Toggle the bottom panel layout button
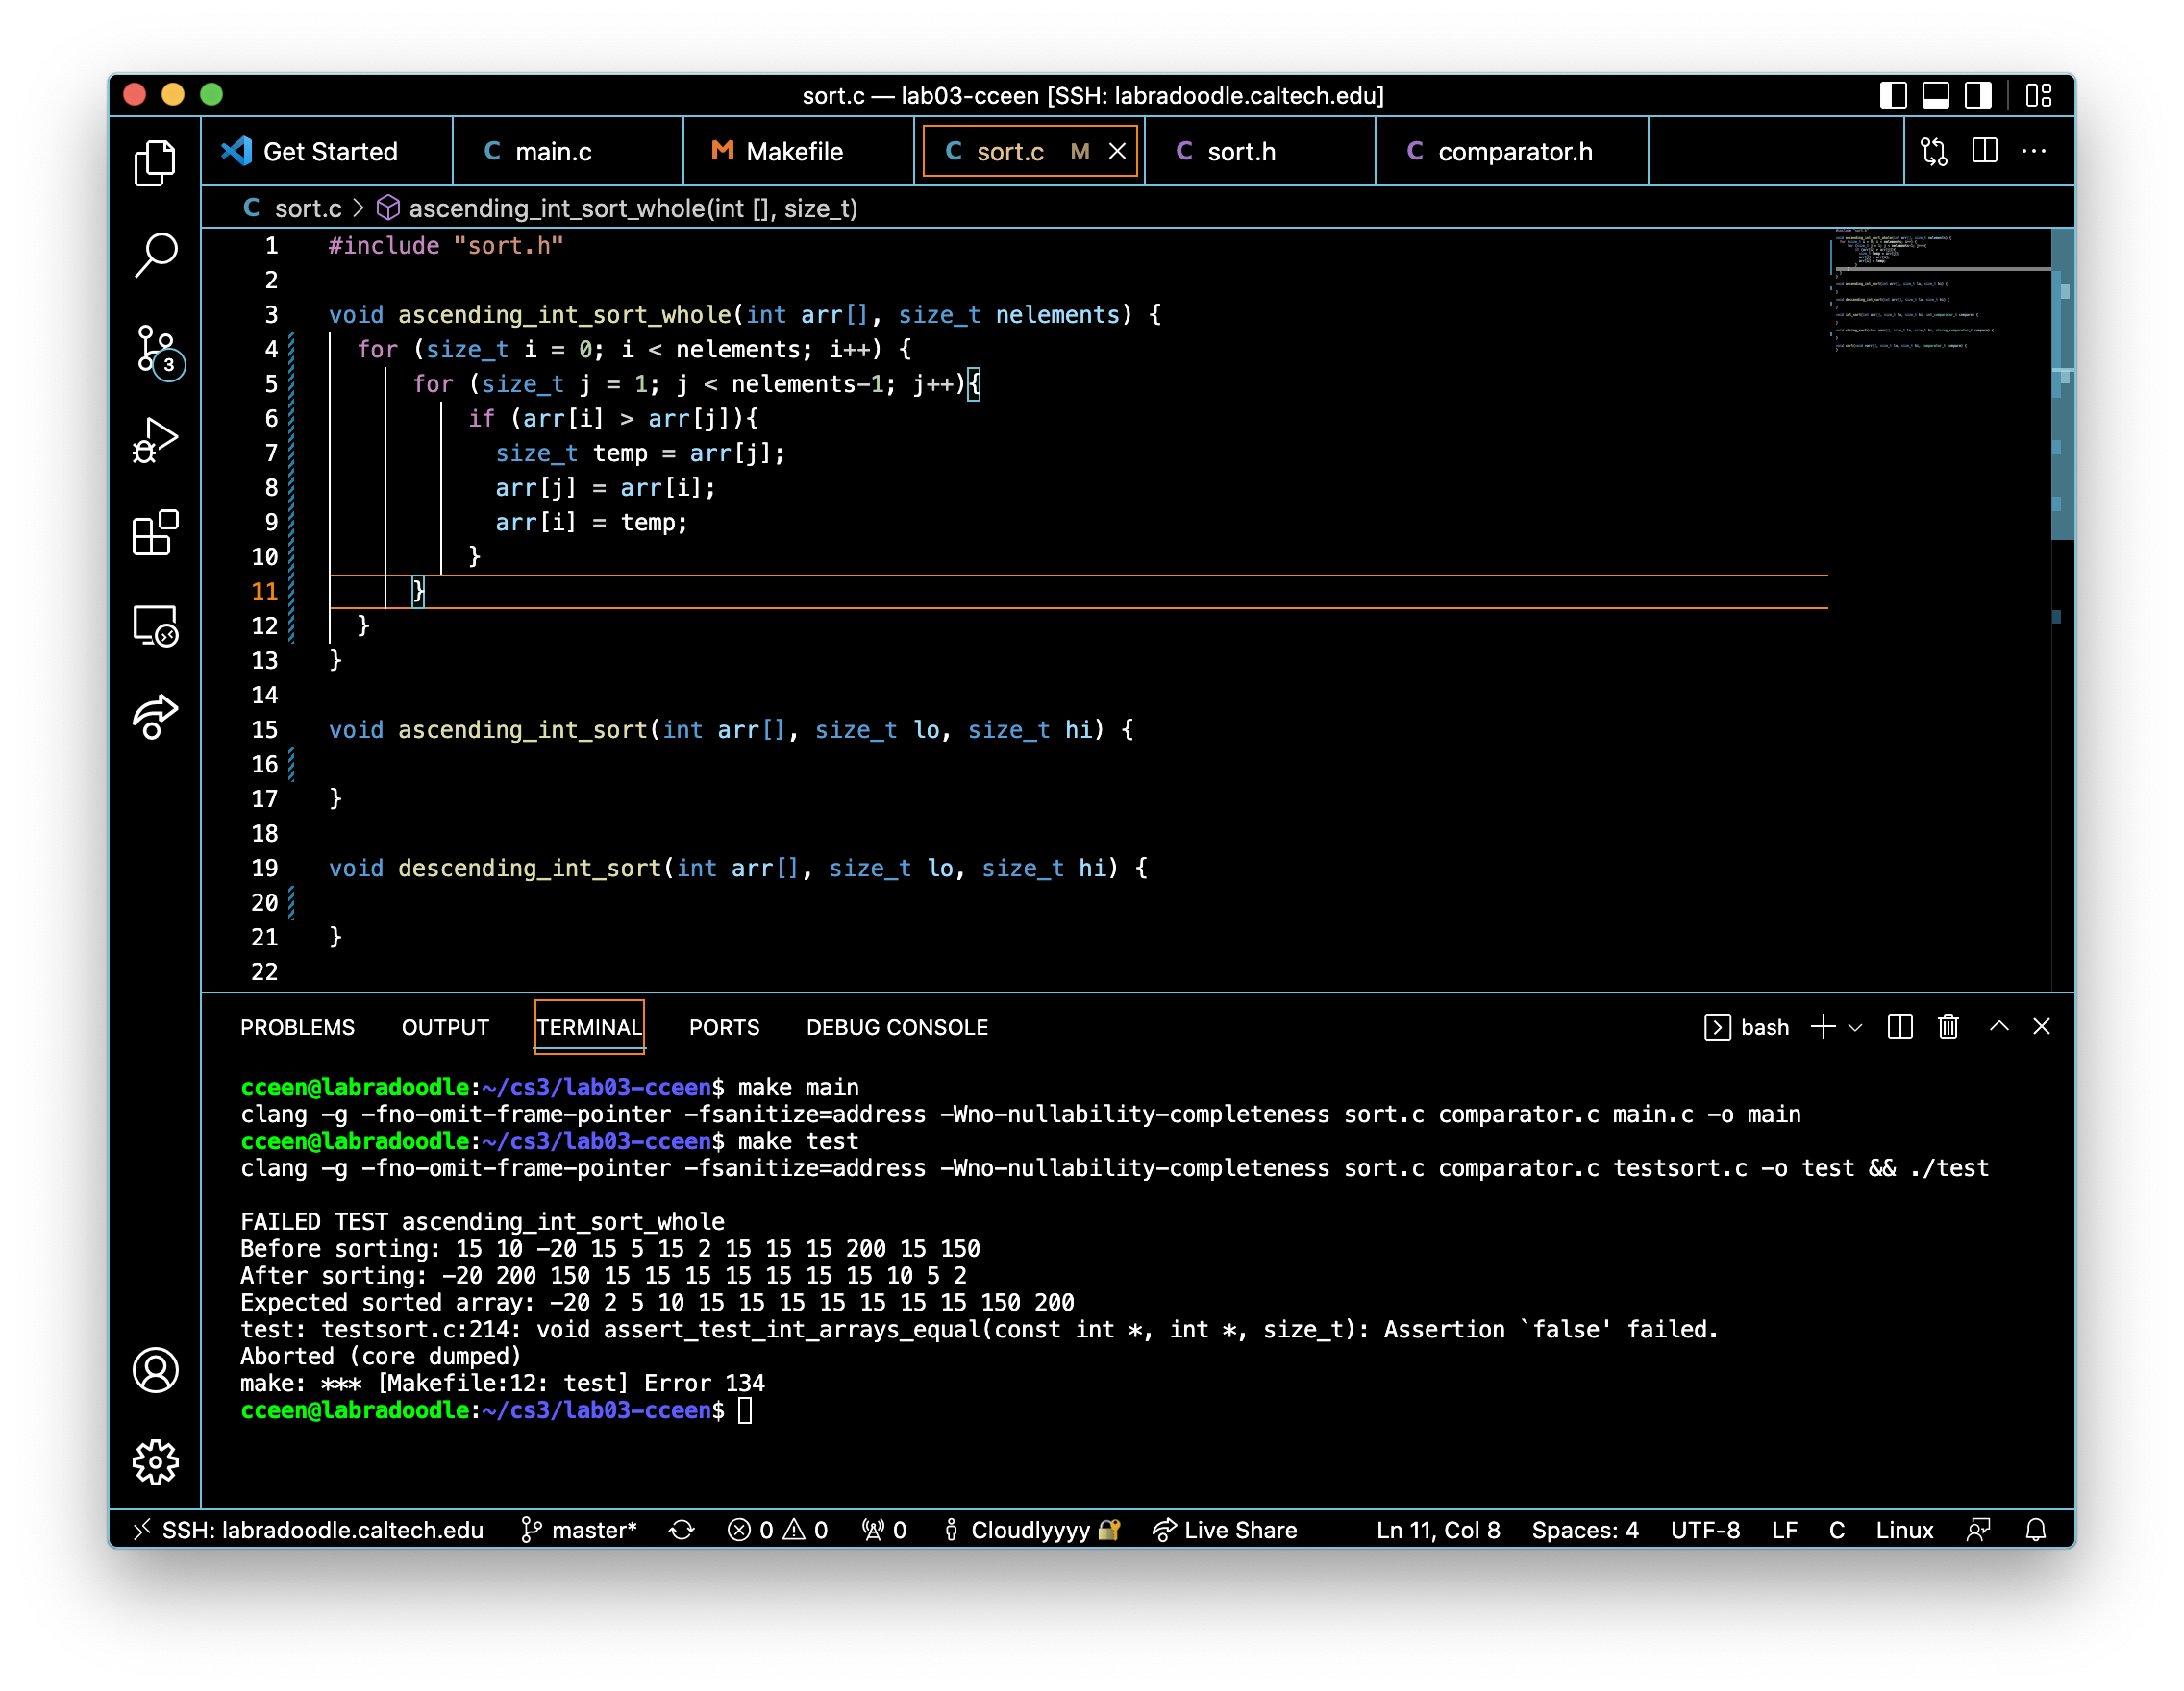 (1935, 95)
